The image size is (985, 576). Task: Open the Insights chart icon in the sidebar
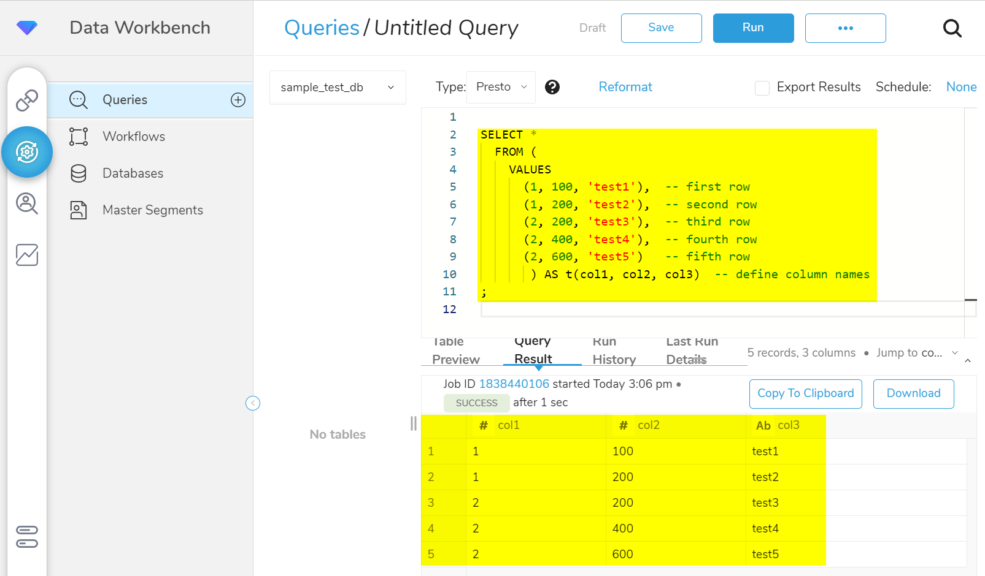click(27, 255)
